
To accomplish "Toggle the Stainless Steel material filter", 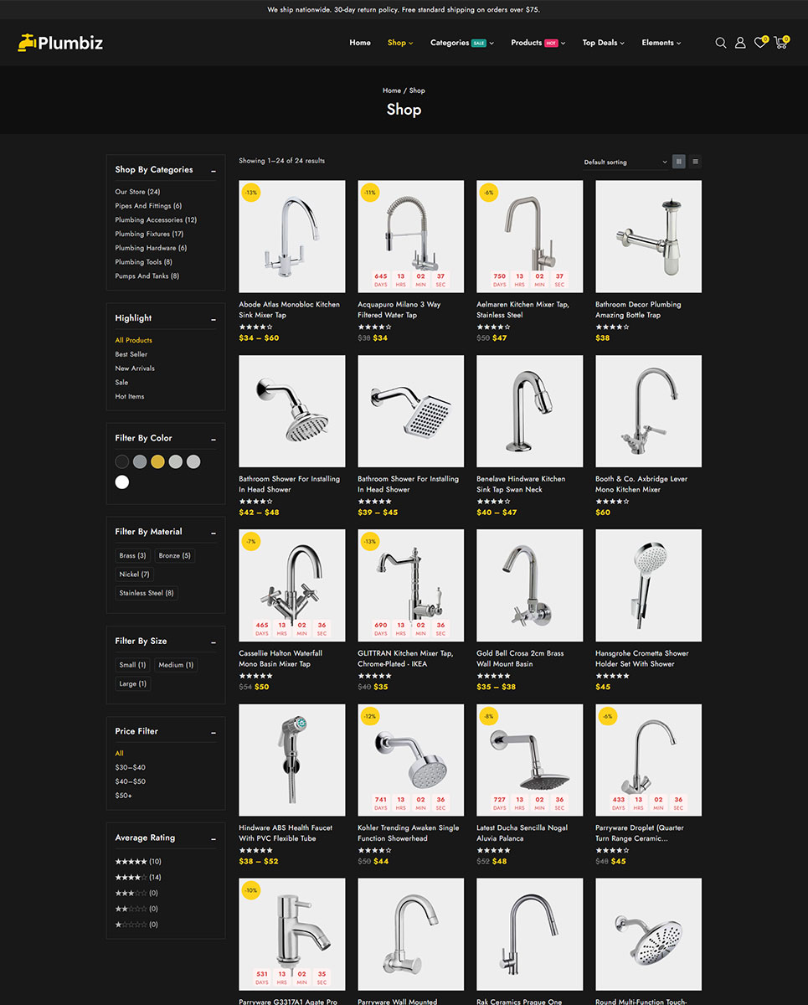I will coord(147,593).
